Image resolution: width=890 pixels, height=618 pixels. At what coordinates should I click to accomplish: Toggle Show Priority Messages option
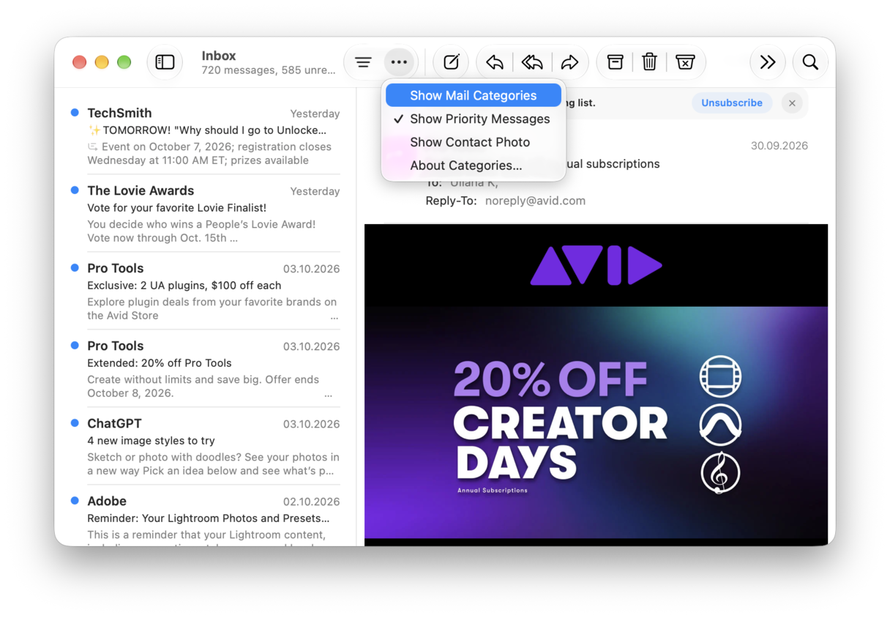tap(474, 119)
